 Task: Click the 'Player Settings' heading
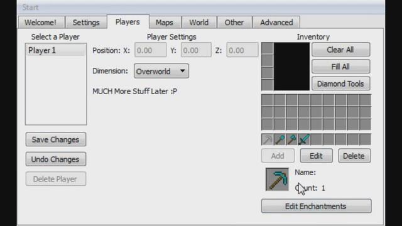[171, 37]
